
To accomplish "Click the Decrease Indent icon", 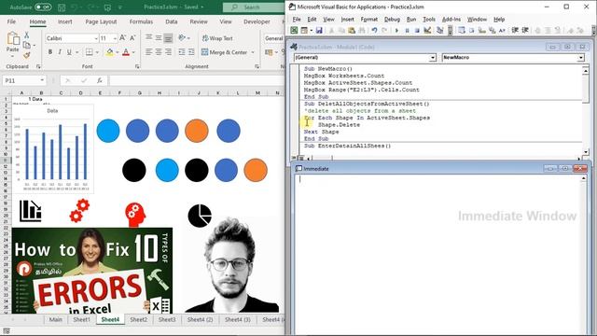I will click(182, 52).
